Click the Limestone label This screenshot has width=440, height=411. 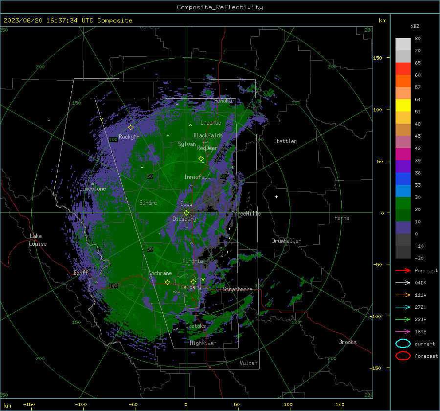tap(92, 189)
